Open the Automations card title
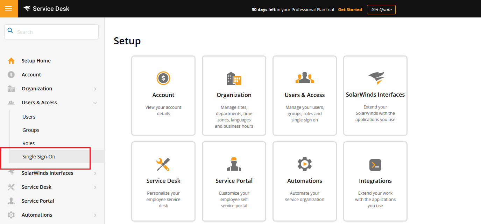481x224 pixels. tap(305, 181)
